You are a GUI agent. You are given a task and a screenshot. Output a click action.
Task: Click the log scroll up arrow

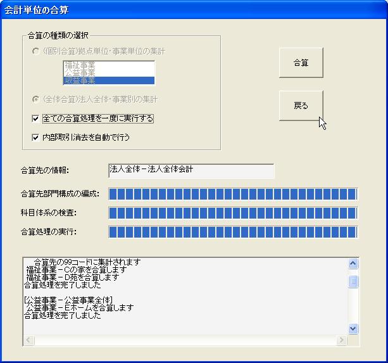pos(353,264)
